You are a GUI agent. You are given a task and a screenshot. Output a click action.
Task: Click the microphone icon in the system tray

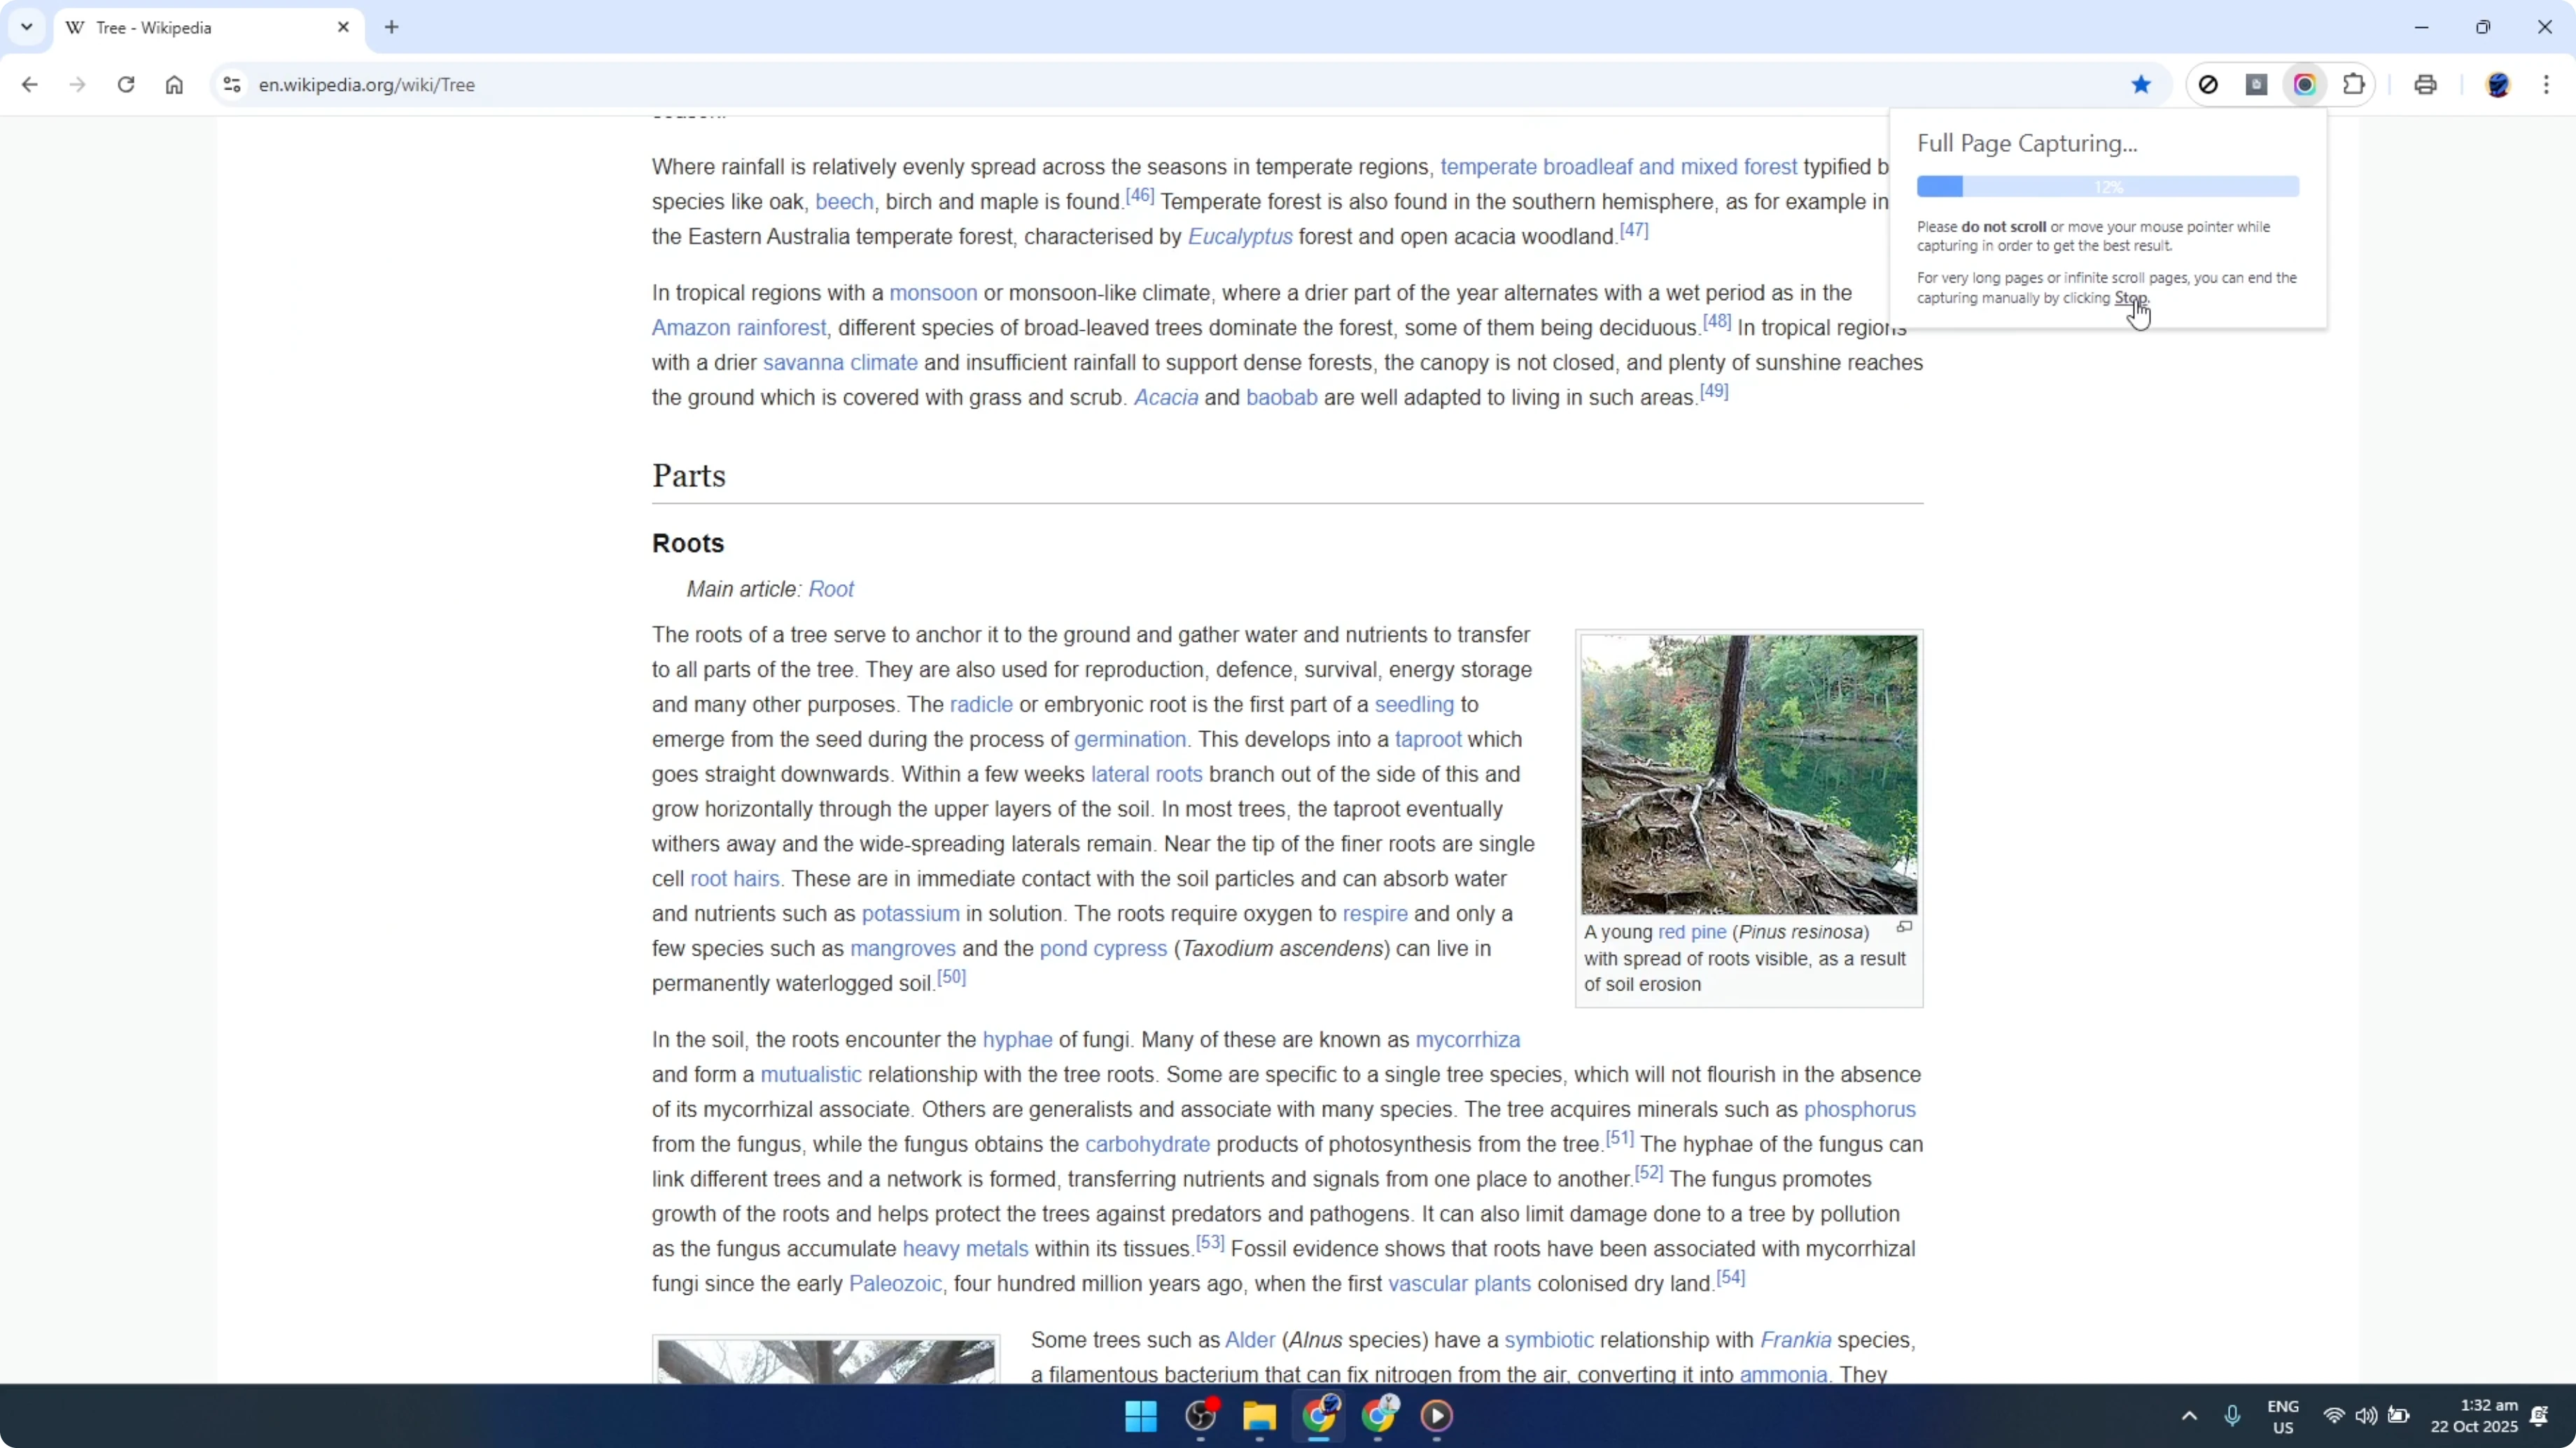[x=2233, y=1416]
